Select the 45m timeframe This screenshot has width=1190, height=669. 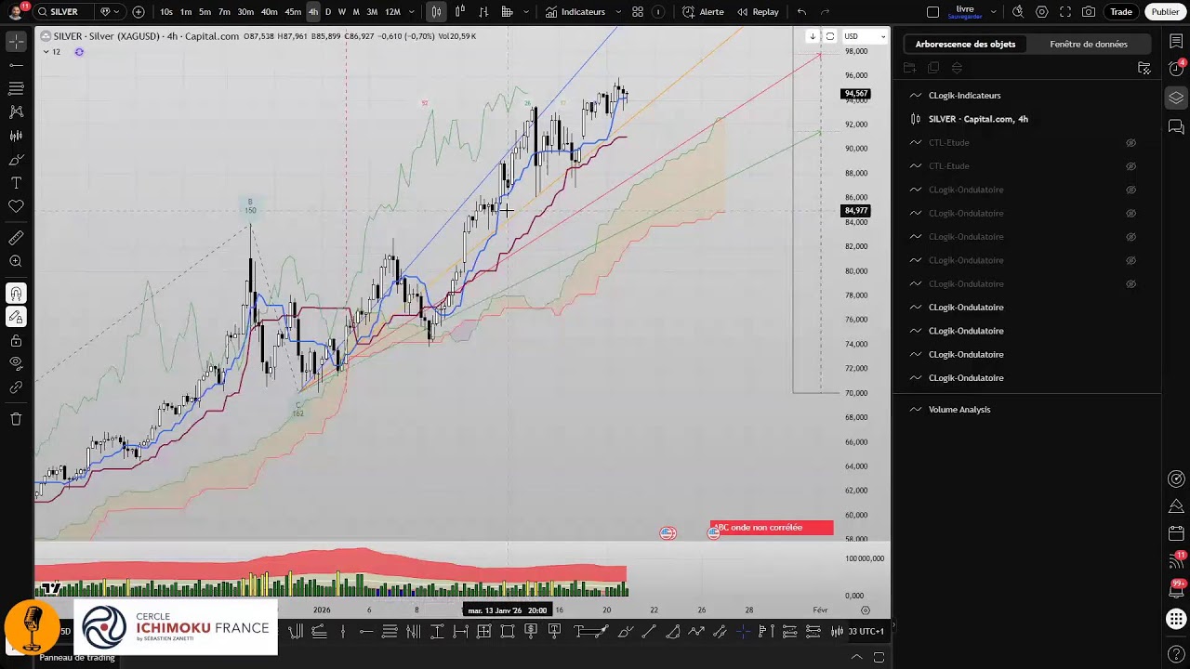click(x=293, y=12)
